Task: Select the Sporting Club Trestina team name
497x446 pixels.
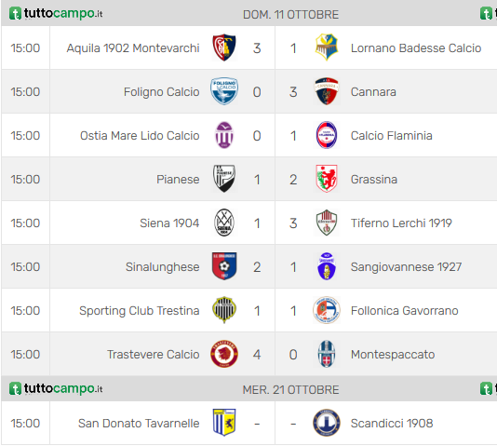Action: click(x=140, y=311)
